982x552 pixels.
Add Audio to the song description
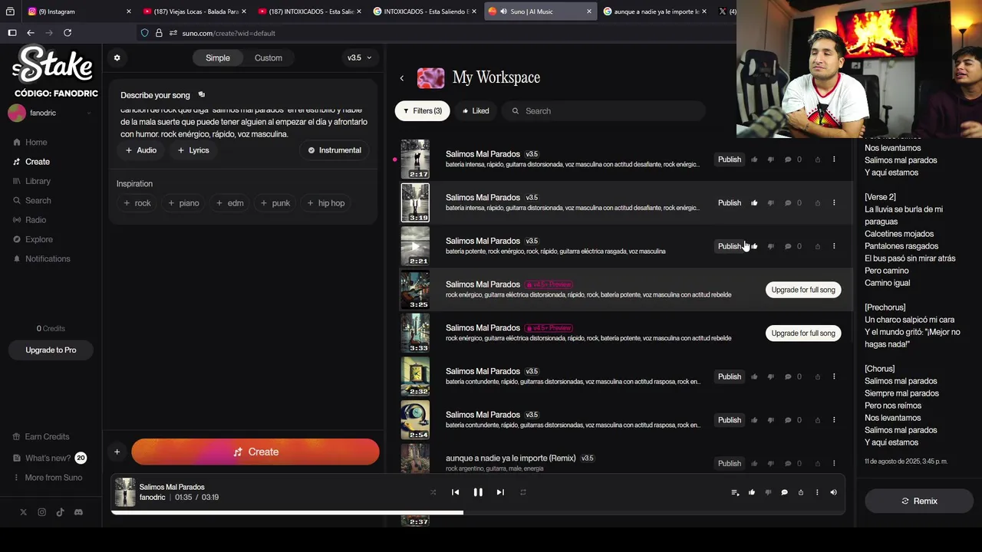tap(141, 150)
